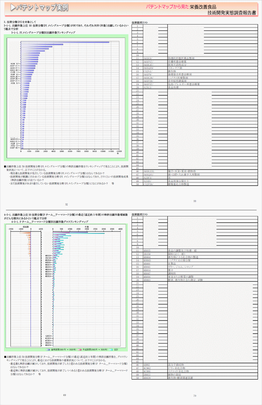This screenshot has width=262, height=405.
Task: Select the A61K9/ code in row 11
Action: point(148,59)
